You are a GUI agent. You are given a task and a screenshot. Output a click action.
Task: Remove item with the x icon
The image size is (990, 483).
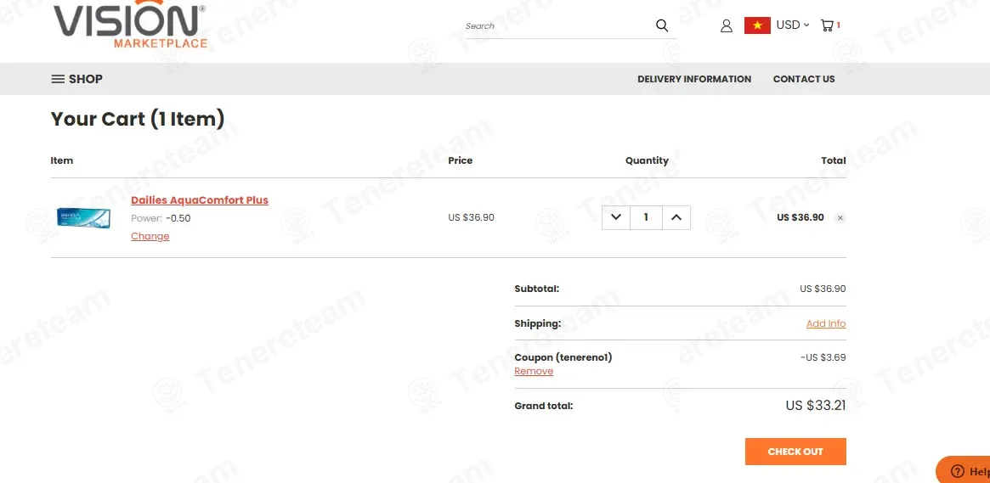840,218
